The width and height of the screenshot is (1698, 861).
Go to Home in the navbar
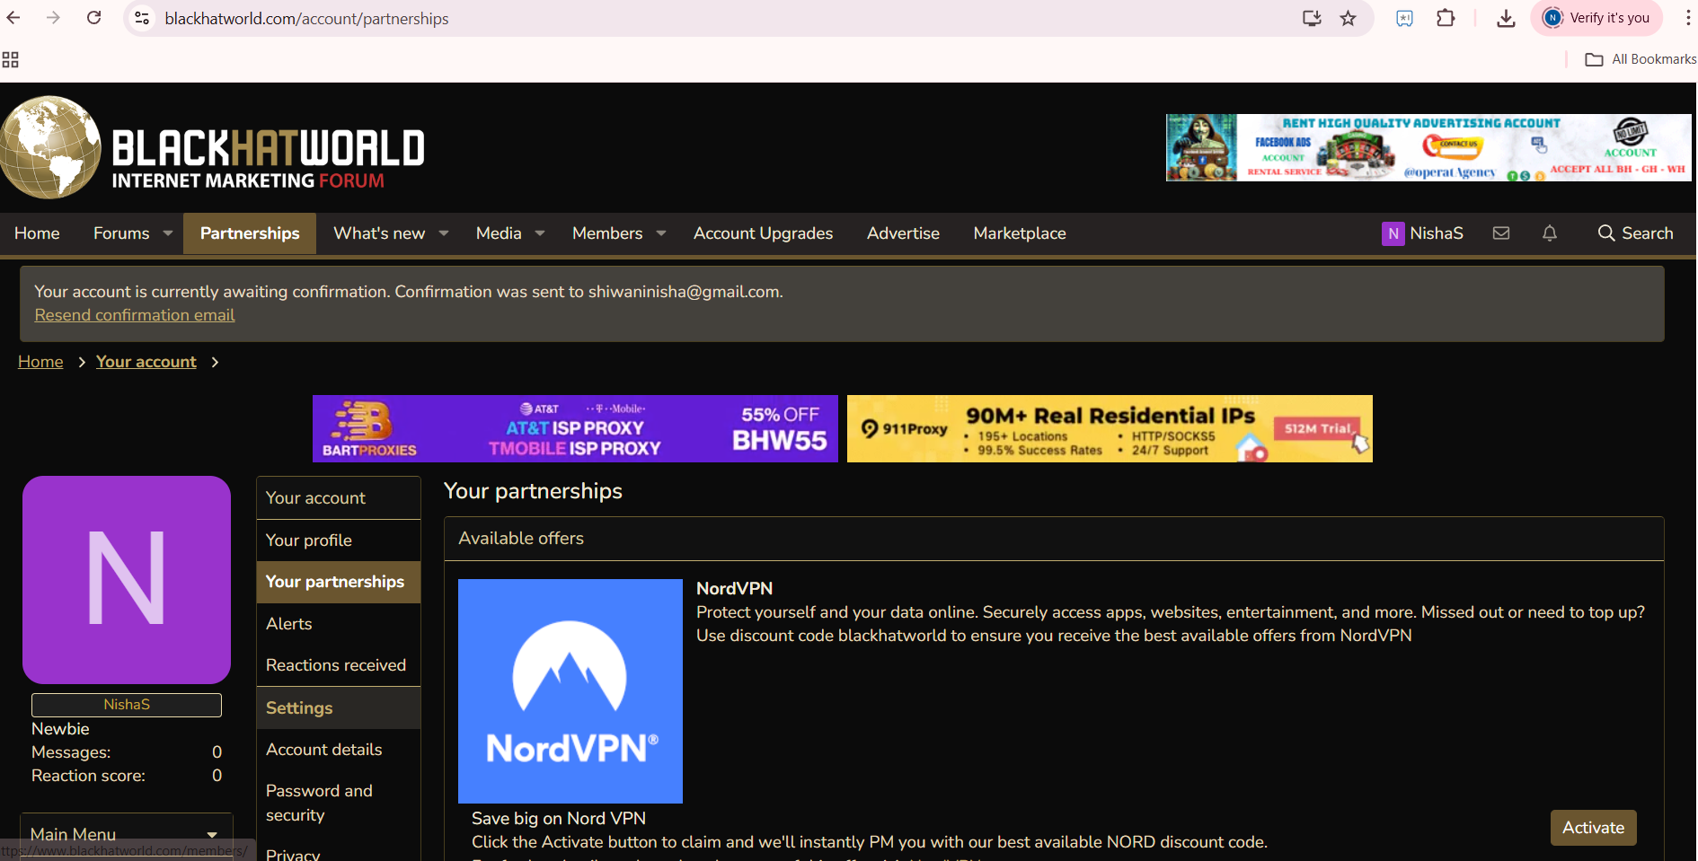(x=37, y=233)
